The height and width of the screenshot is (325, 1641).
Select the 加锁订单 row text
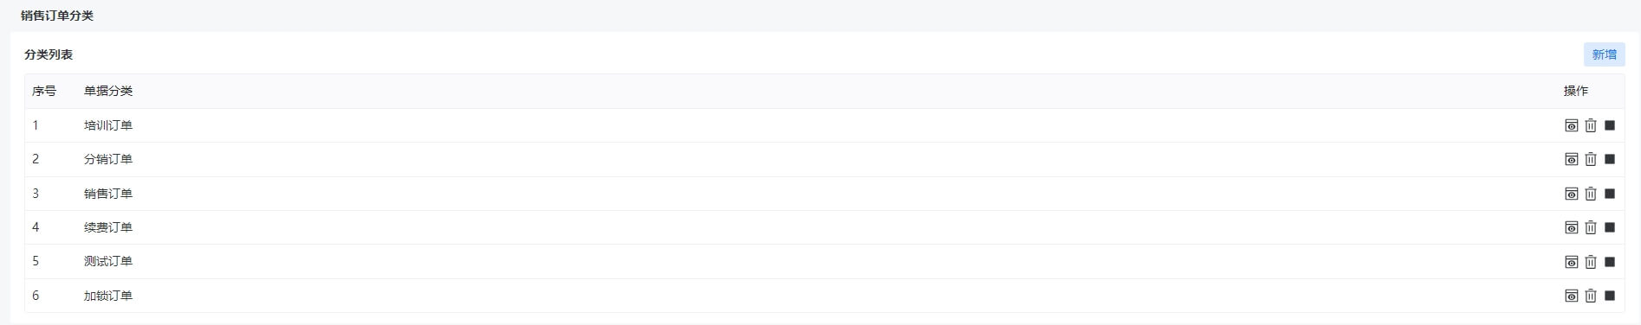pos(108,296)
